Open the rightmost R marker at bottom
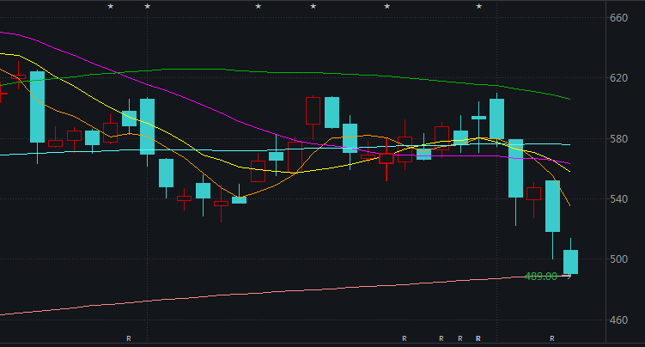This screenshot has width=645, height=347. (552, 338)
